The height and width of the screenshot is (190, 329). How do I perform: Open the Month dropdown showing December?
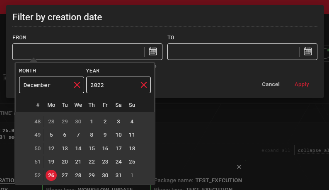46,85
